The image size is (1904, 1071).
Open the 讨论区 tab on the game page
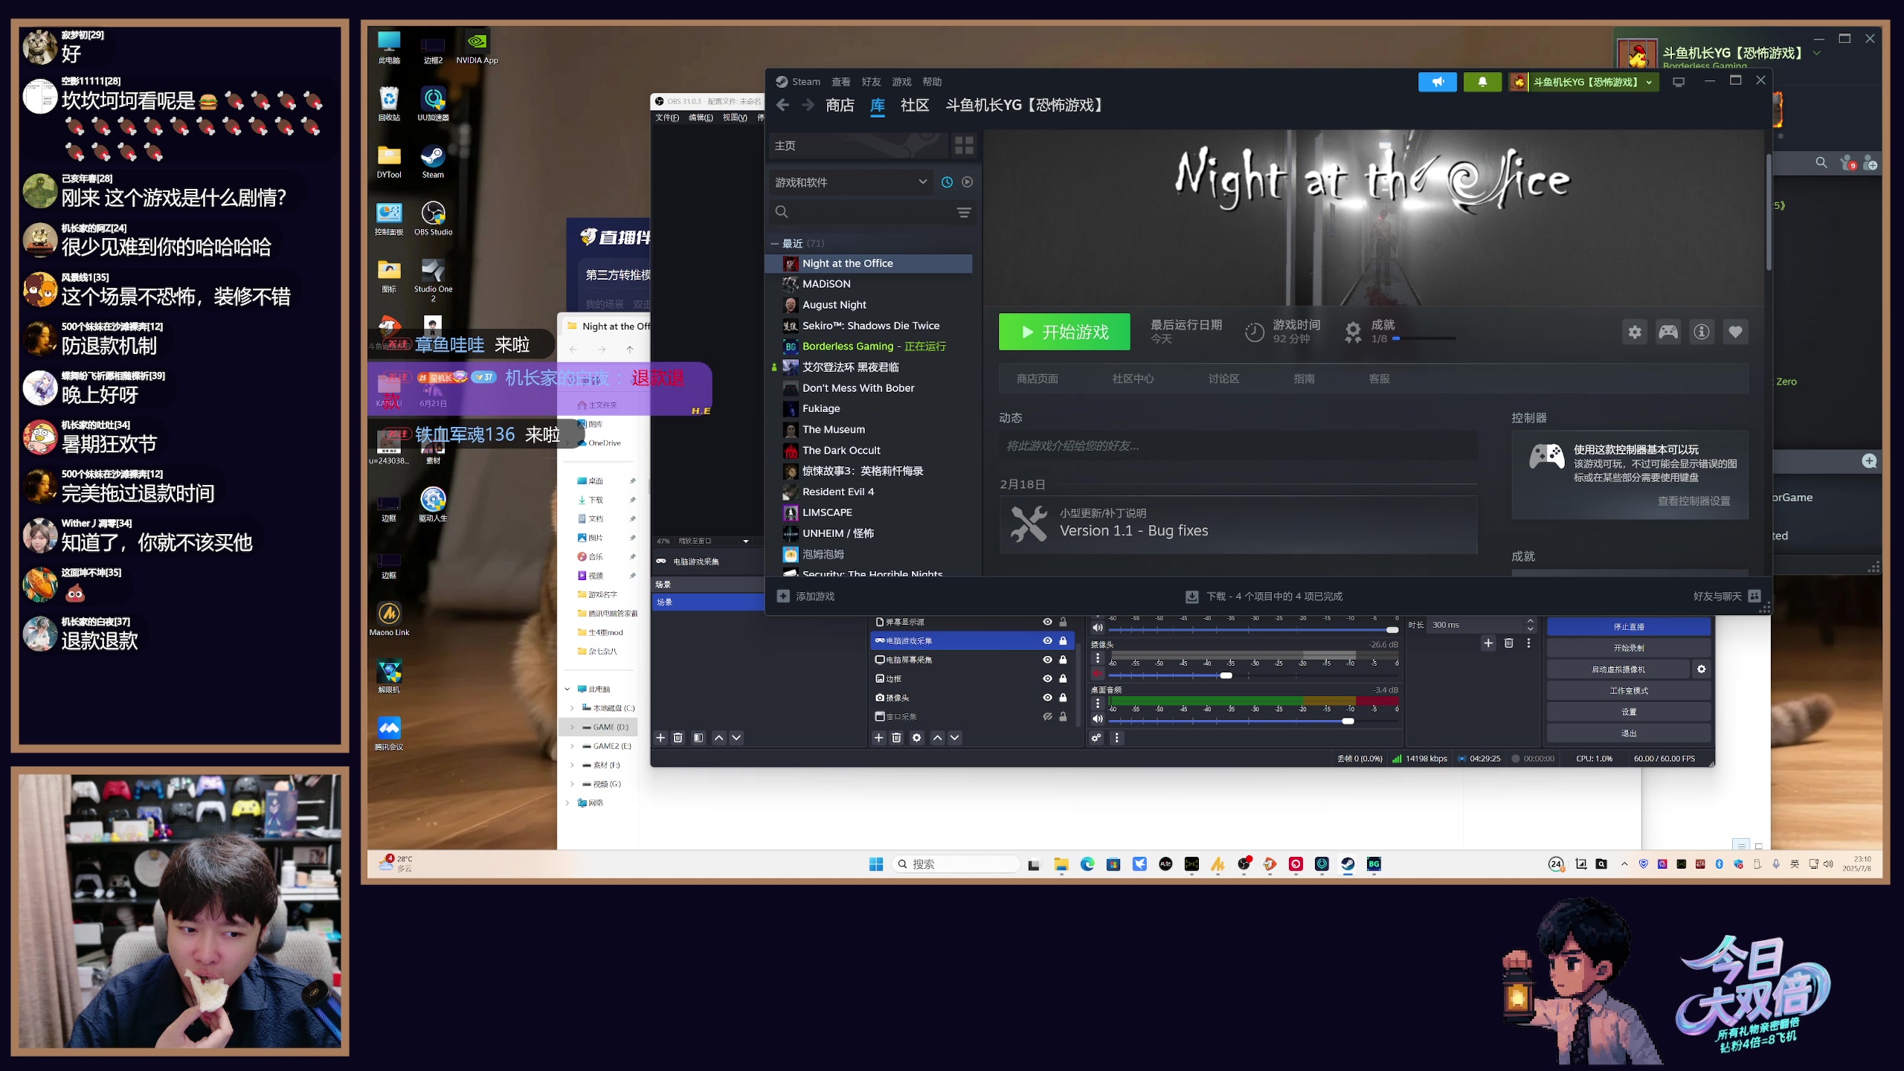click(1223, 379)
